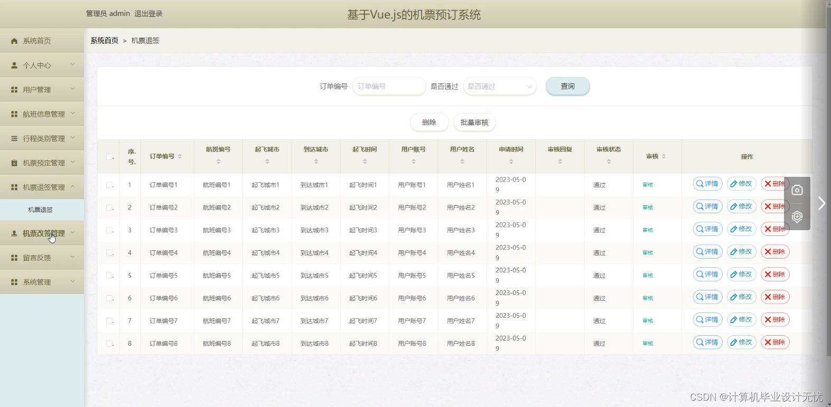The height and width of the screenshot is (407, 831).
Task: Open the 系统首页 sidebar menu item
Action: 42,41
